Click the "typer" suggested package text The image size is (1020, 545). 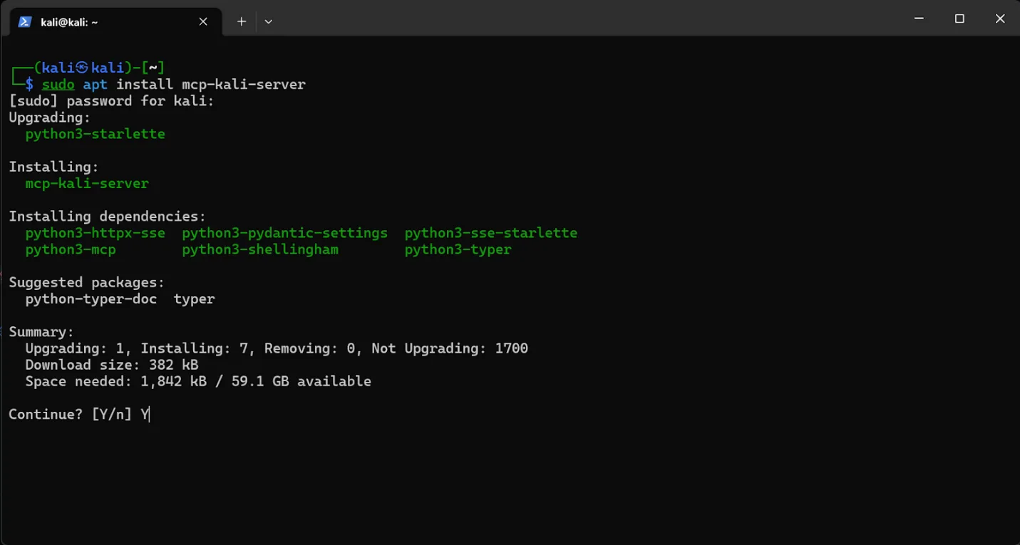pos(194,299)
